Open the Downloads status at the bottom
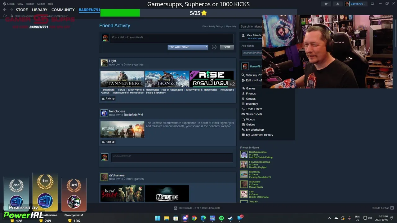The width and height of the screenshot is (397, 223). pos(197,208)
